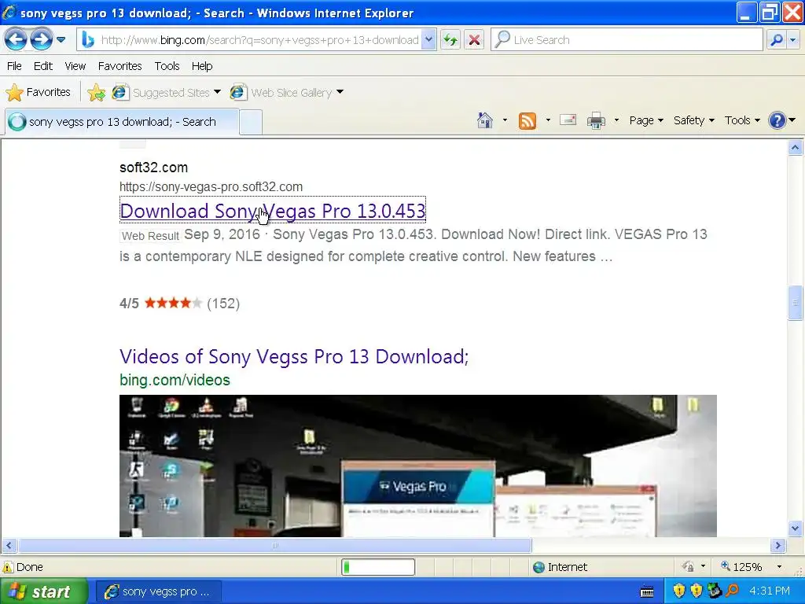Screen dimensions: 805x604
Task: Open the Tools menu in the menu bar
Action: (x=167, y=66)
